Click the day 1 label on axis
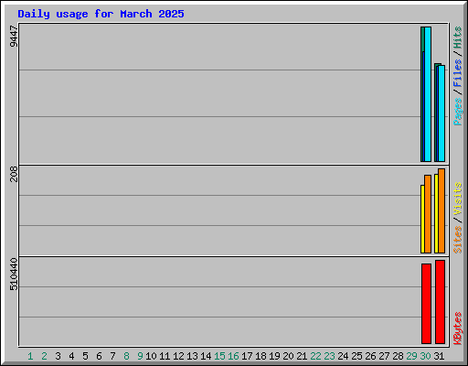468x366 pixels. pyautogui.click(x=30, y=356)
